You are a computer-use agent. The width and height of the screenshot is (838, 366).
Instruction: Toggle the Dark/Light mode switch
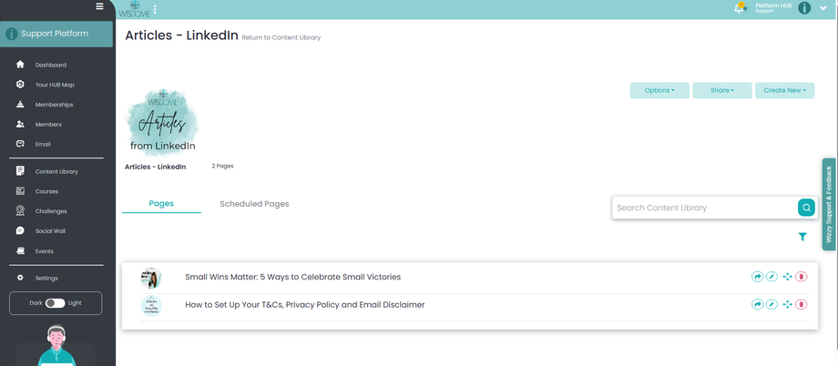55,303
